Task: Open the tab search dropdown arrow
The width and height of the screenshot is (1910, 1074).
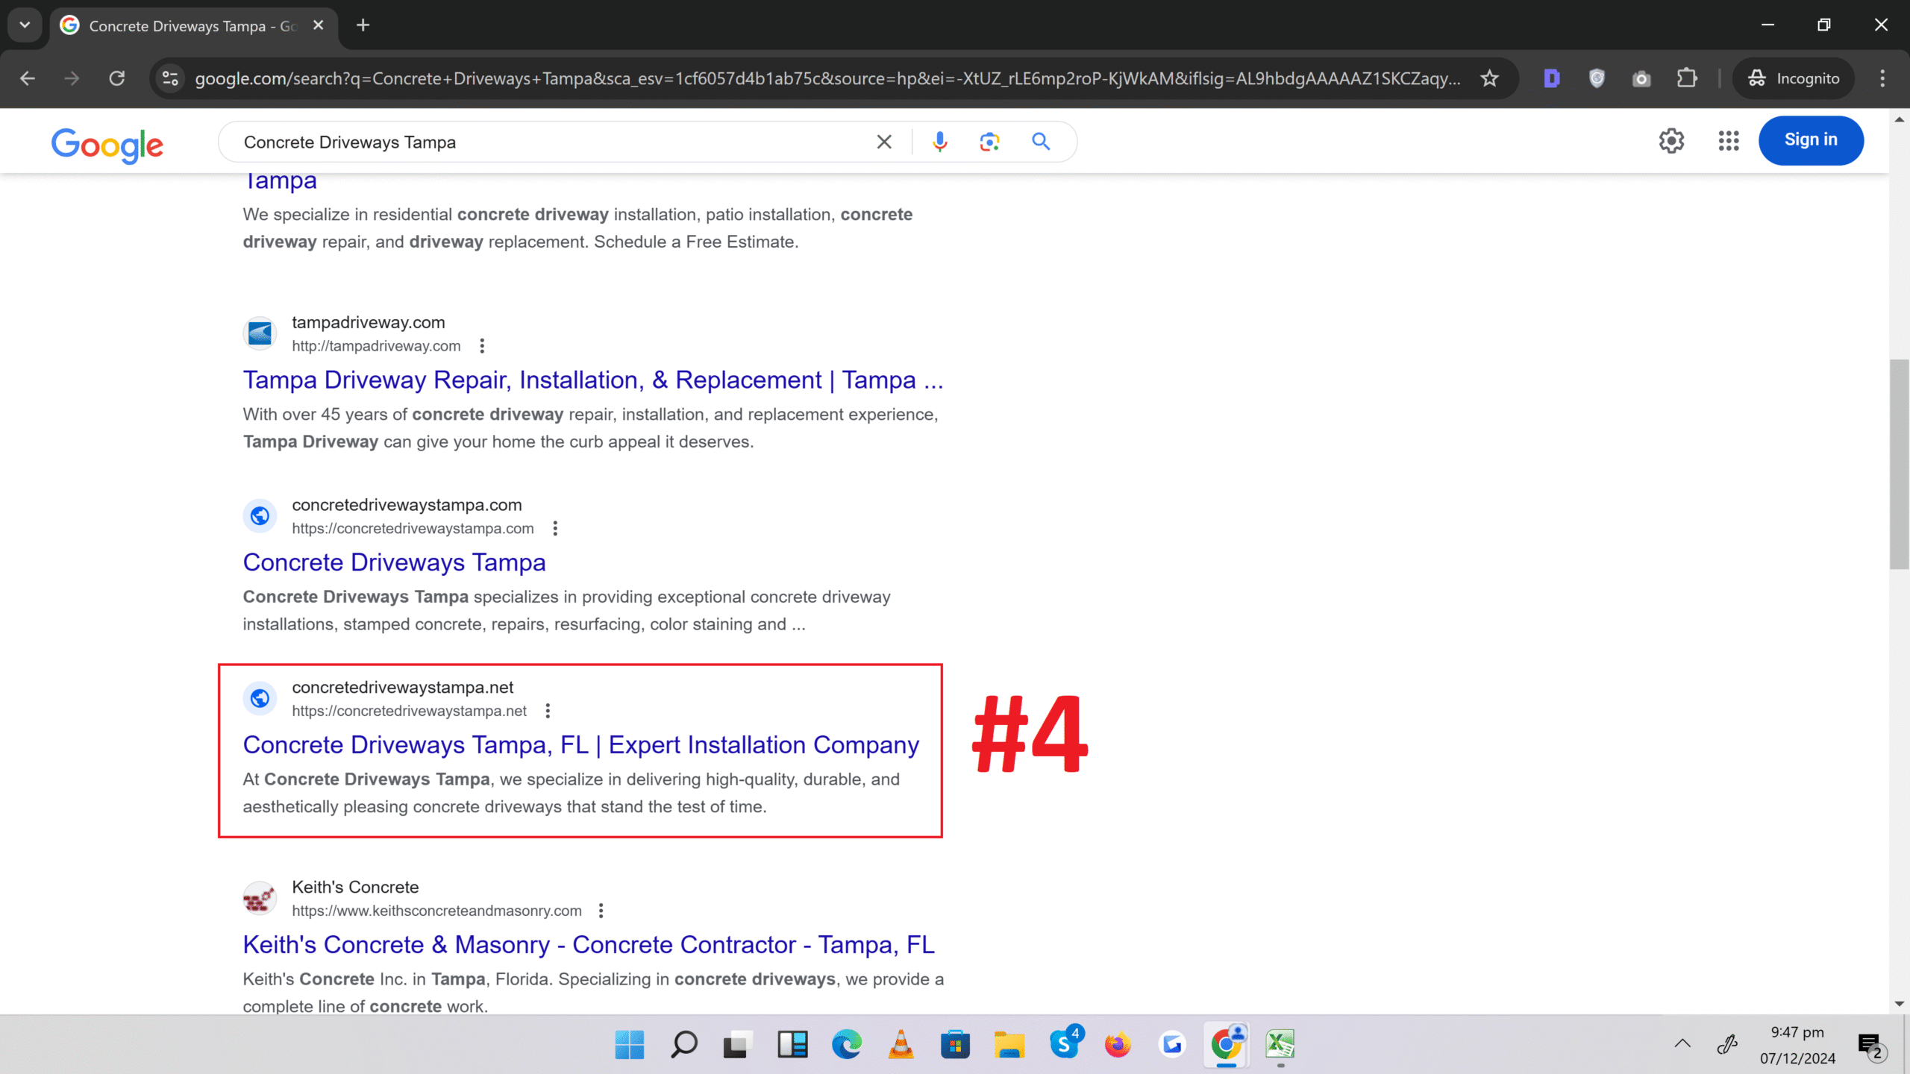Action: tap(25, 25)
